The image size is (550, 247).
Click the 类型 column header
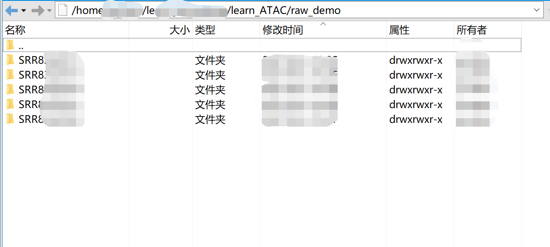[x=206, y=30]
